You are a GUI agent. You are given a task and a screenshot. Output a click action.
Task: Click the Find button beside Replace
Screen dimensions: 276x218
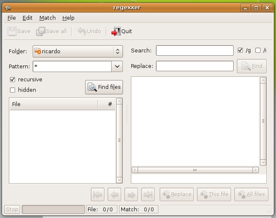tap(252, 66)
